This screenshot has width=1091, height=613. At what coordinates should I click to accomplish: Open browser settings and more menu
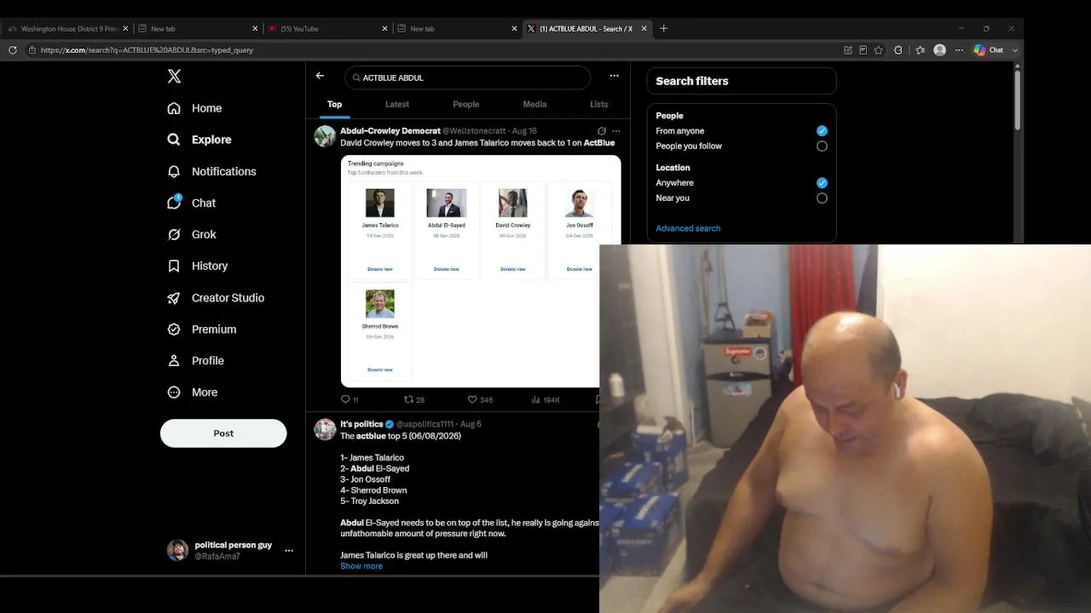pyautogui.click(x=959, y=50)
